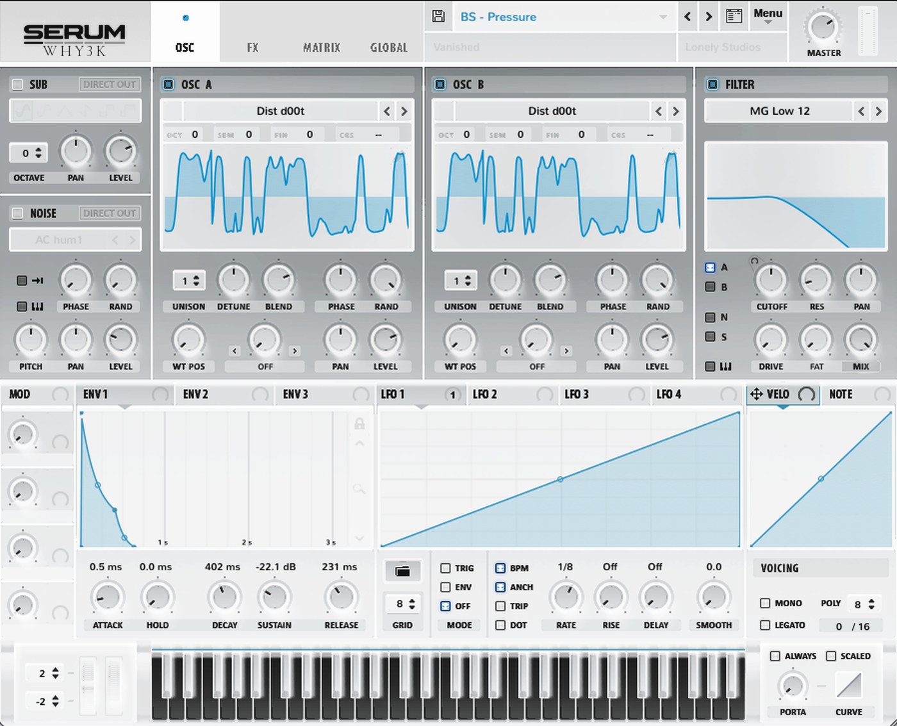Image resolution: width=897 pixels, height=726 pixels.
Task: Click the portamento CURVE shape icon
Action: [x=849, y=685]
